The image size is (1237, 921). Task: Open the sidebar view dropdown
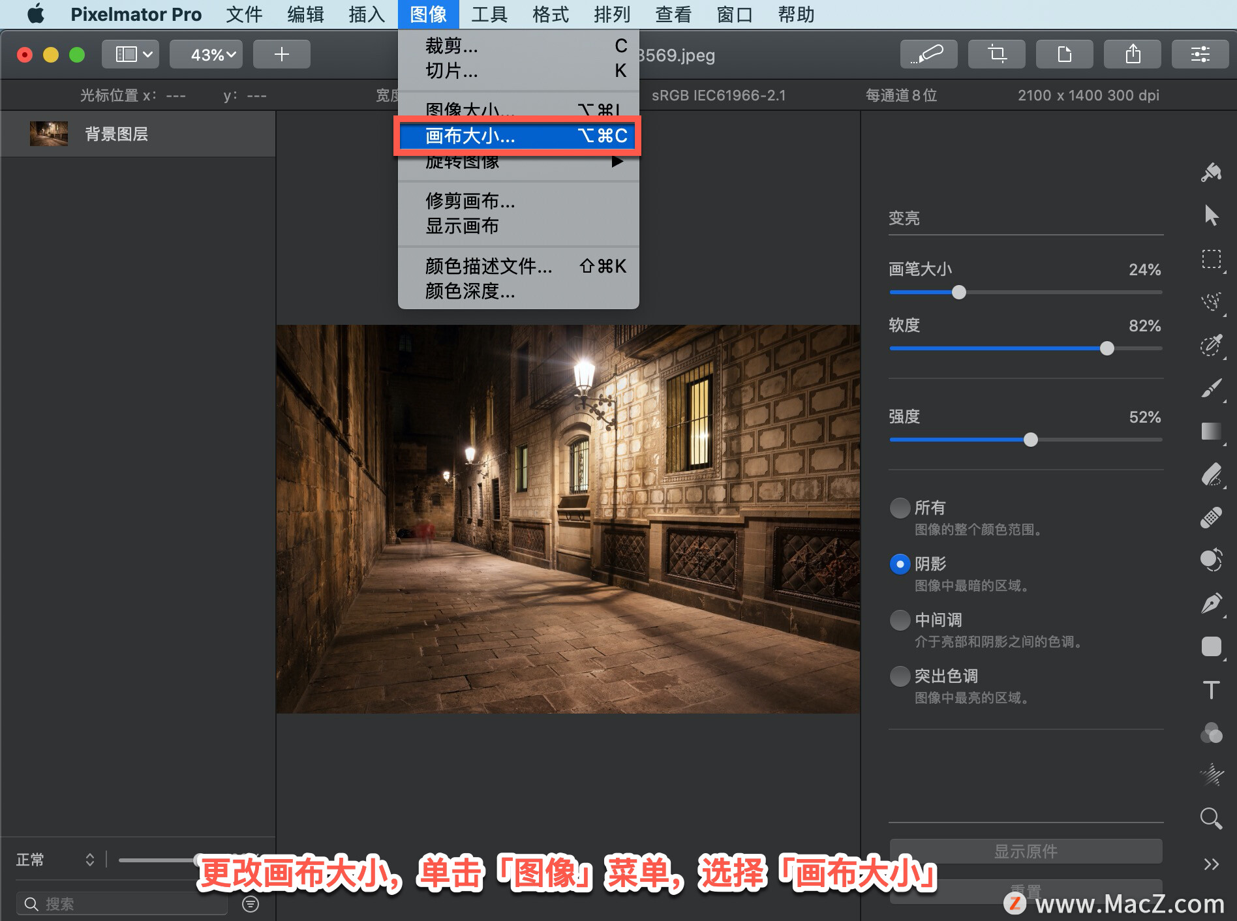click(130, 54)
